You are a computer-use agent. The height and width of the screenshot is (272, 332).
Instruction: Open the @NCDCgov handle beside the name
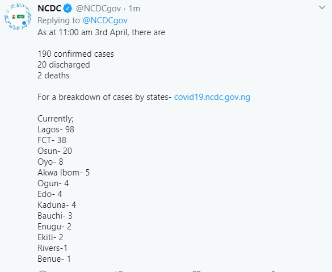pyautogui.click(x=98, y=9)
